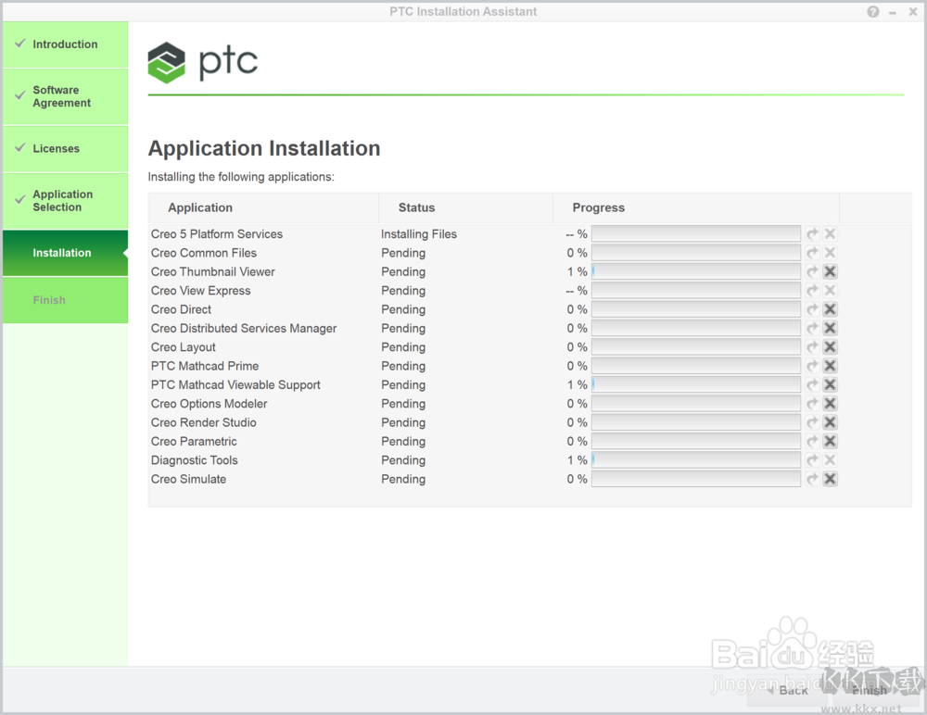This screenshot has height=715, width=927.
Task: Click retry arrow for Creo View Express
Action: [812, 291]
